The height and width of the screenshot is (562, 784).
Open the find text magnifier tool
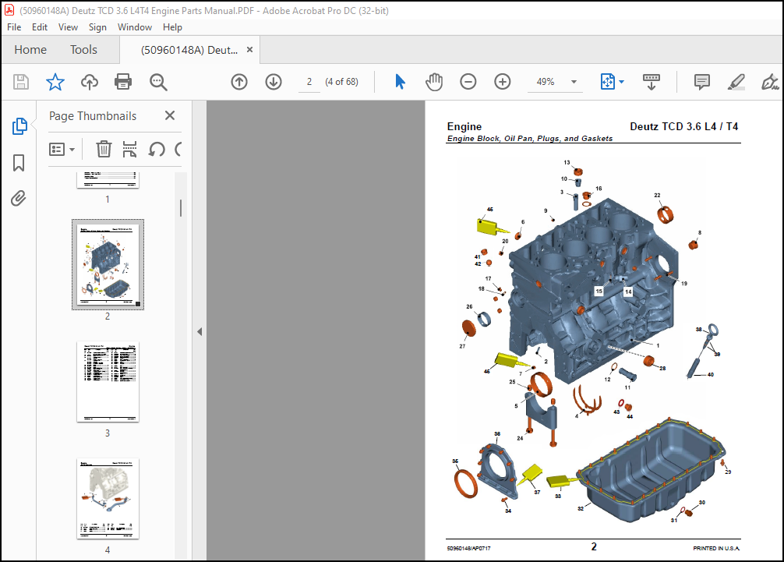click(x=158, y=82)
